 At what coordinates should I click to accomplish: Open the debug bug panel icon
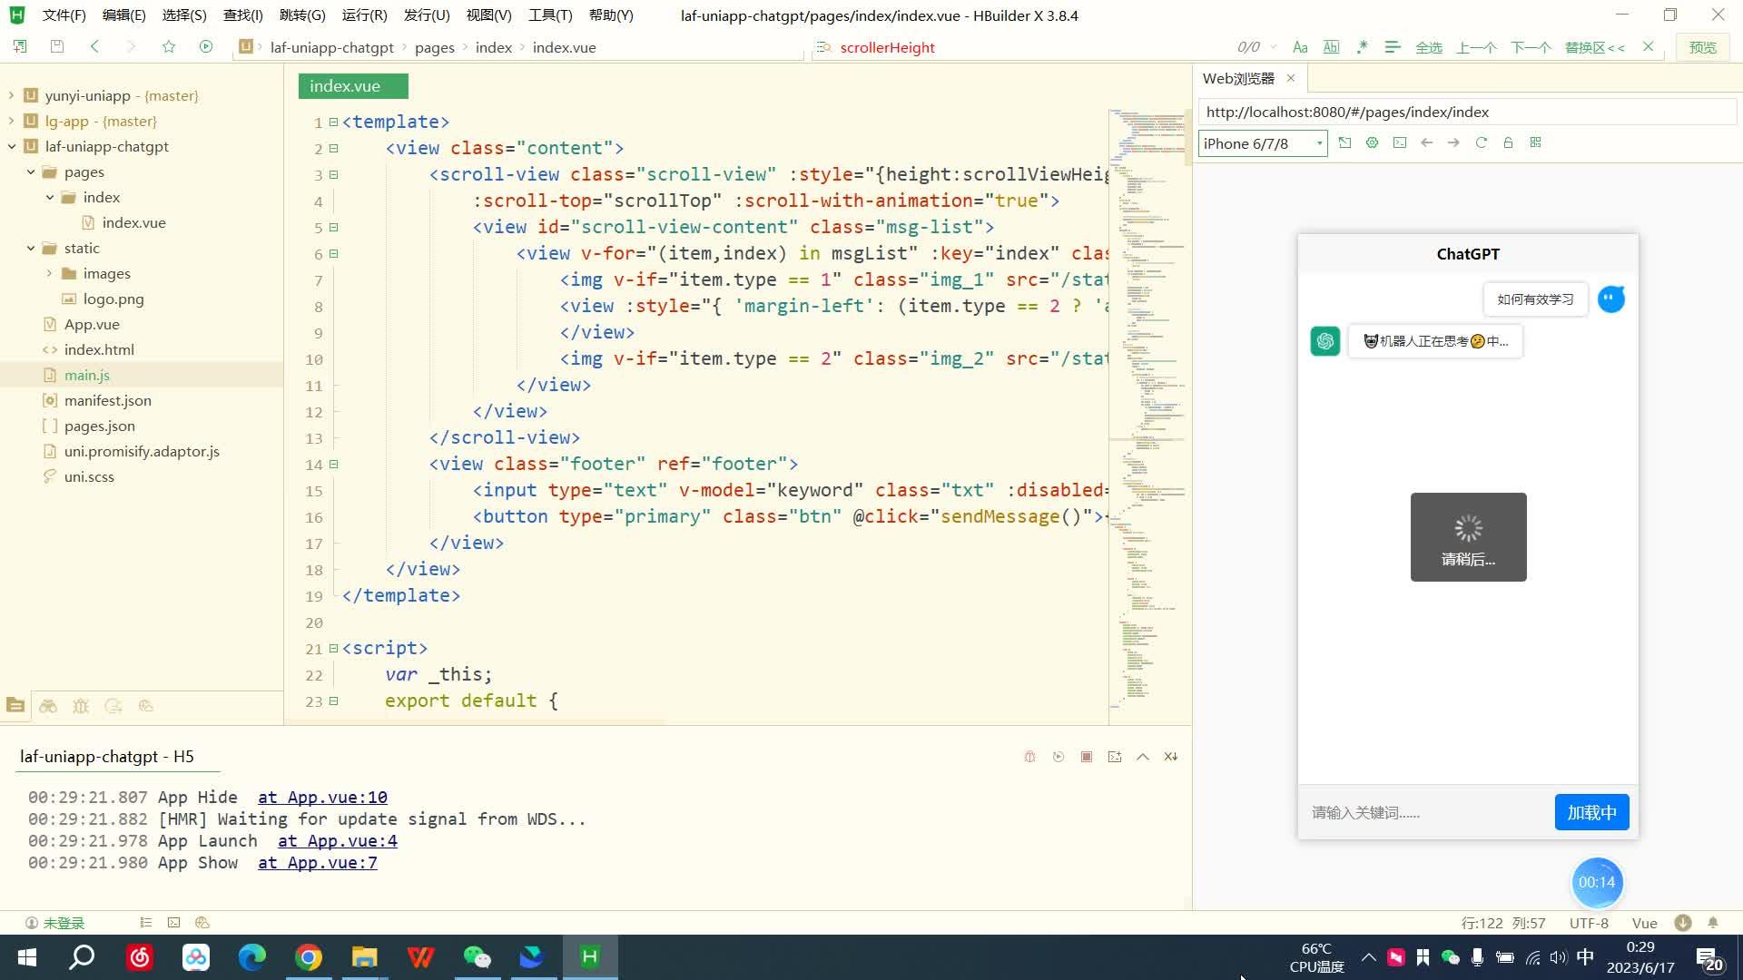click(x=81, y=706)
